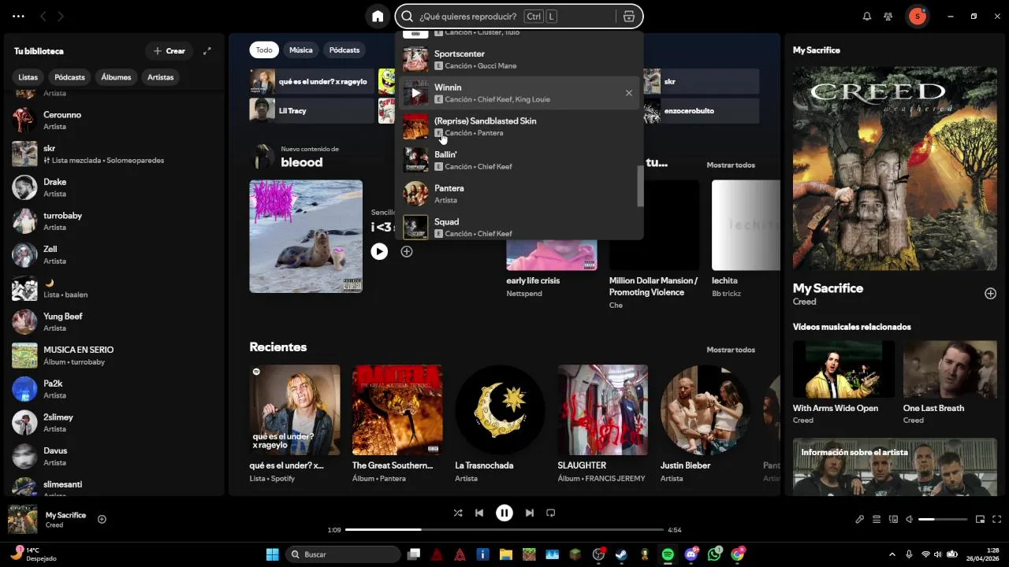Open WhatsApp from the Windows taskbar
The width and height of the screenshot is (1009, 567).
tap(714, 554)
